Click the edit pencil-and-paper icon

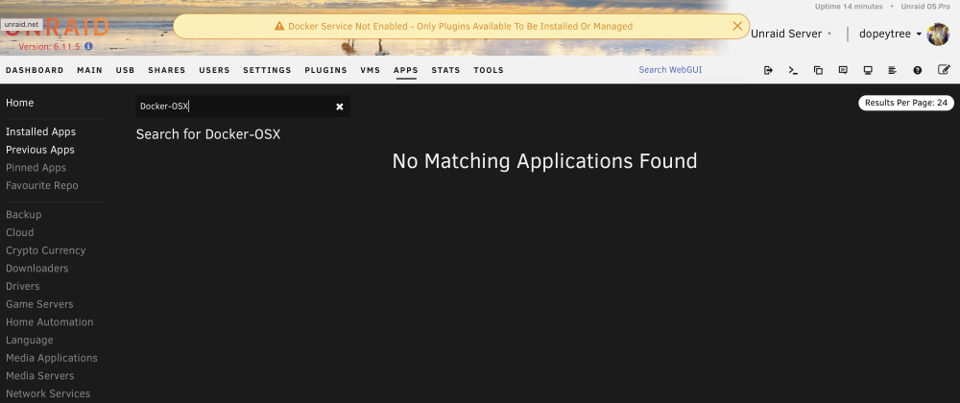(x=944, y=70)
